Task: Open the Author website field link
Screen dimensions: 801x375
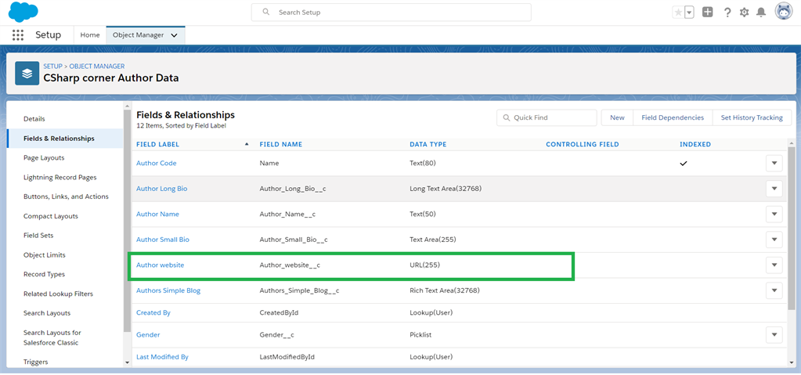Action: pyautogui.click(x=161, y=265)
